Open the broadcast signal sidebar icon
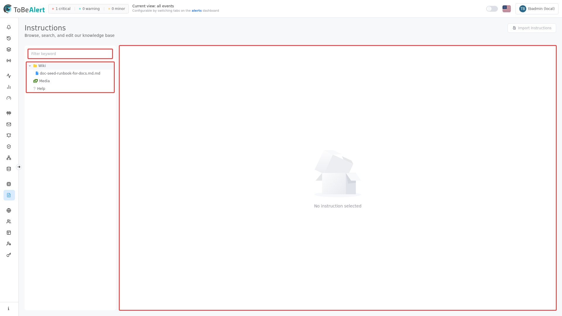562x316 pixels. [9, 61]
